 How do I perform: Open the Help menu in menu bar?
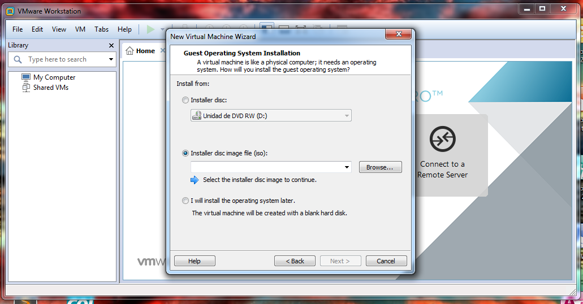124,29
